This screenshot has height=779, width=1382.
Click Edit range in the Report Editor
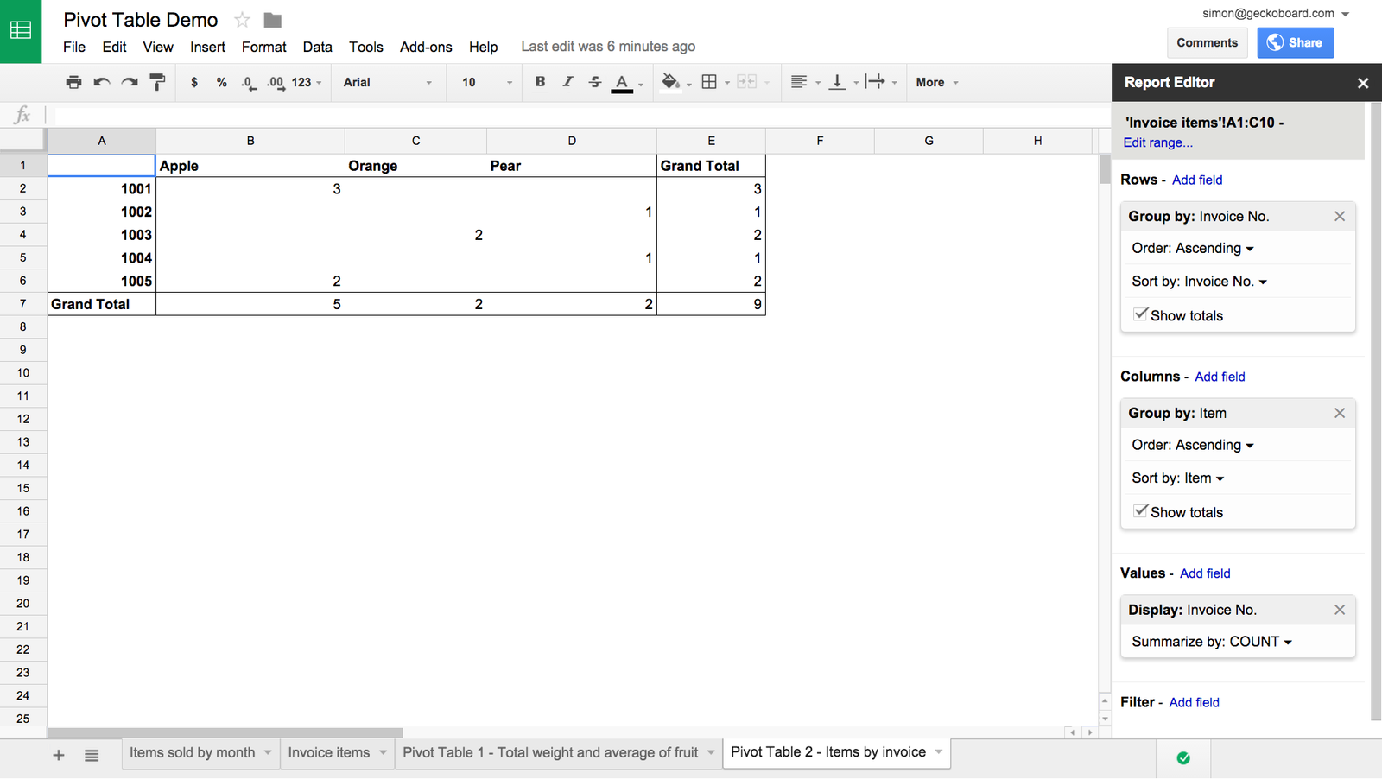[1157, 142]
